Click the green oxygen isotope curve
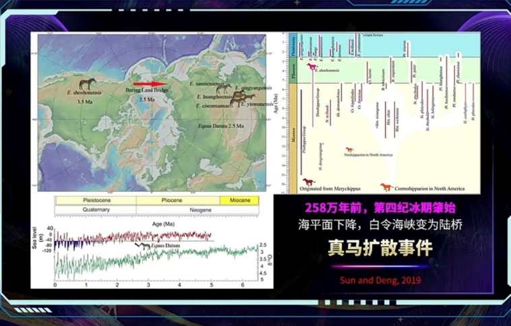Image resolution: width=511 pixels, height=326 pixels. click(156, 262)
